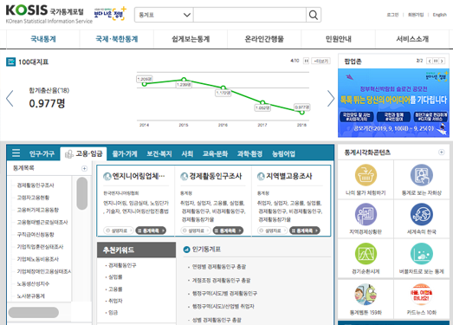Open the 민원안내 menu
The height and width of the screenshot is (325, 453).
(x=339, y=39)
